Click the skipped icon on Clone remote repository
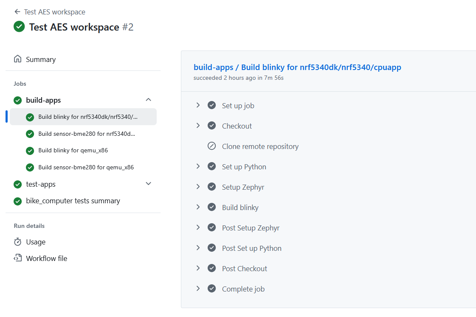 [211, 146]
